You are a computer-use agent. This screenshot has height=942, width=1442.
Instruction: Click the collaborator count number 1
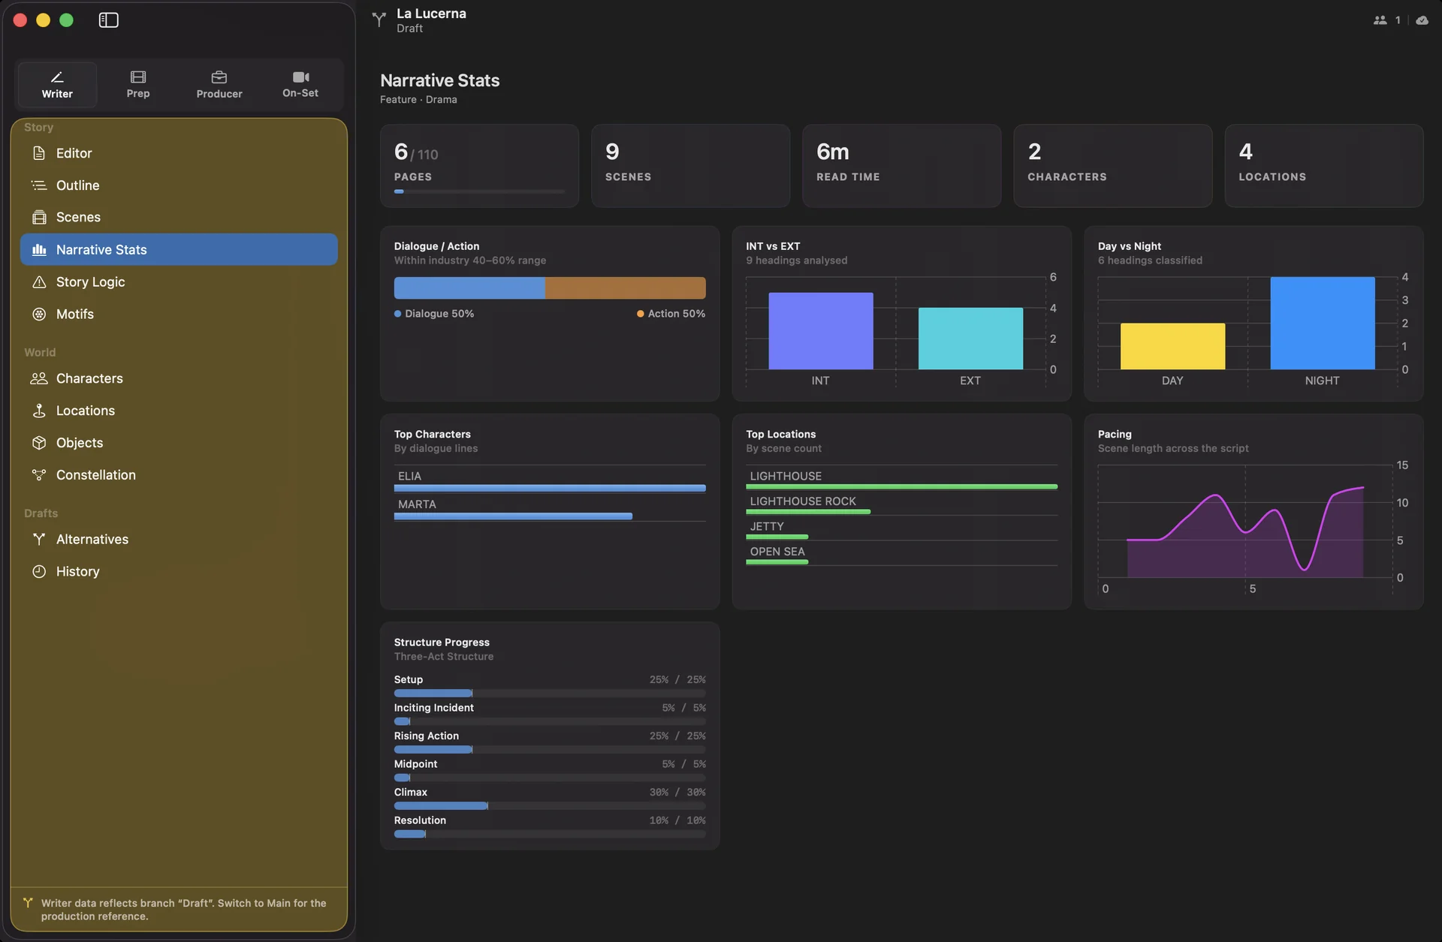(x=1398, y=20)
